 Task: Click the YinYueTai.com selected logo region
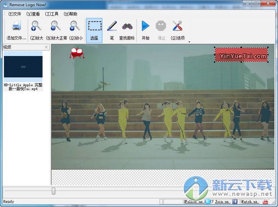242,55
